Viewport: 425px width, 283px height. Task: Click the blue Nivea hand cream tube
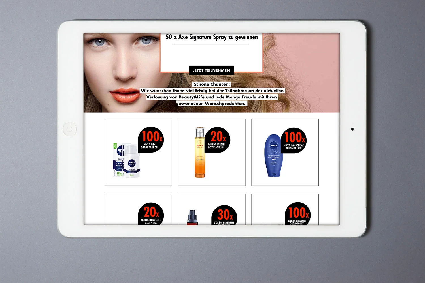coord(274,155)
